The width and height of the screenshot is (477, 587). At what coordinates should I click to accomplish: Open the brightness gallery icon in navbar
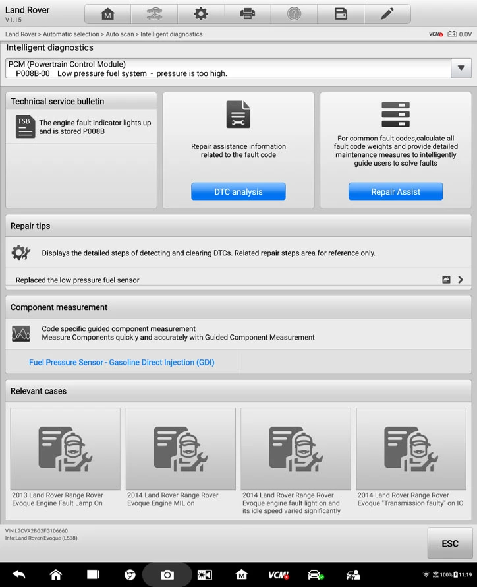(204, 574)
